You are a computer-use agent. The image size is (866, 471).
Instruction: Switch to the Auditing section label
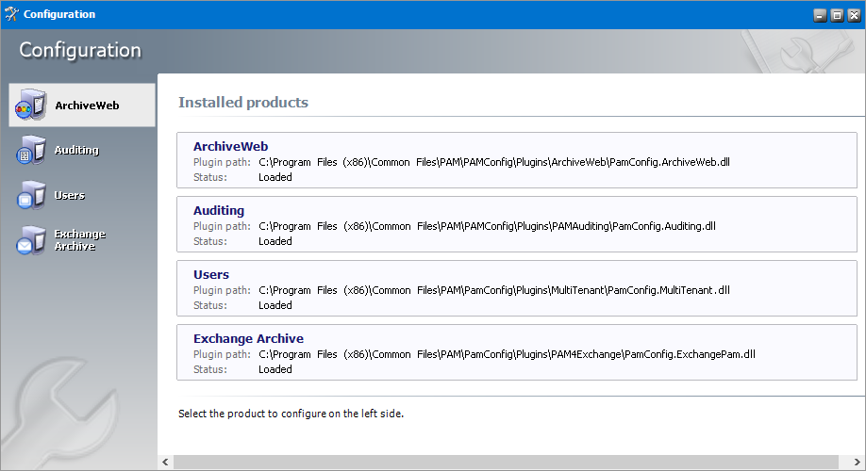click(76, 150)
